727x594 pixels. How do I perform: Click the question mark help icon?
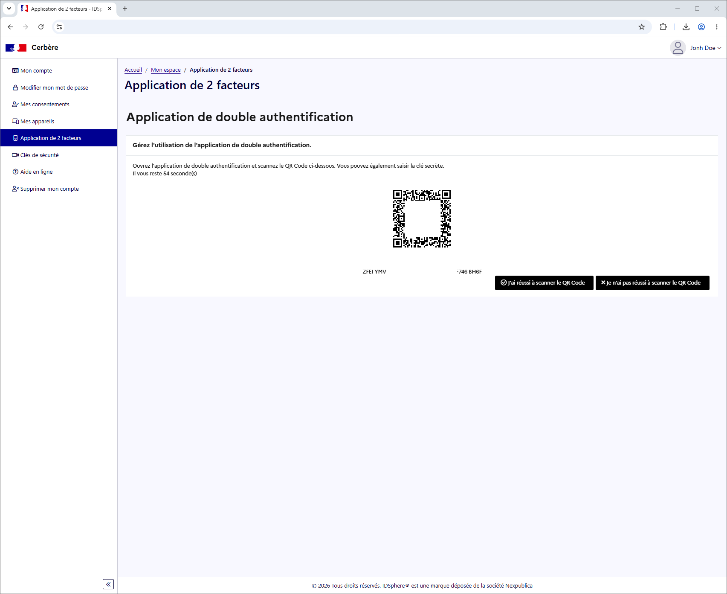tap(15, 172)
